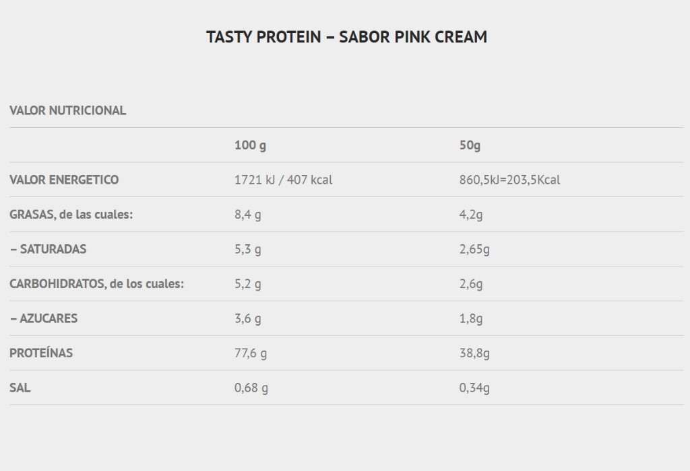Select the CARBOHIDRATOS, de los cuales label
690x471 pixels.
click(97, 284)
